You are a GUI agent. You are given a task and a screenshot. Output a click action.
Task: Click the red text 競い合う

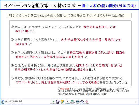point(21,44)
